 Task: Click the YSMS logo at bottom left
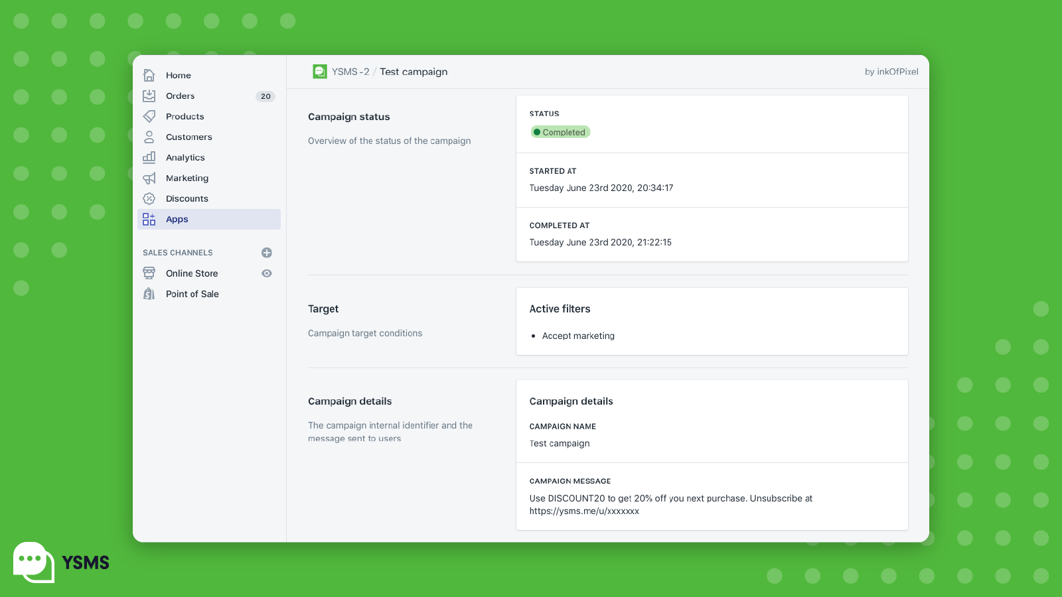[61, 563]
